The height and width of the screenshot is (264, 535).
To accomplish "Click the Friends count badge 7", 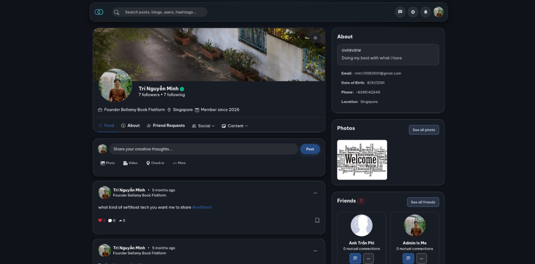I will tap(361, 201).
